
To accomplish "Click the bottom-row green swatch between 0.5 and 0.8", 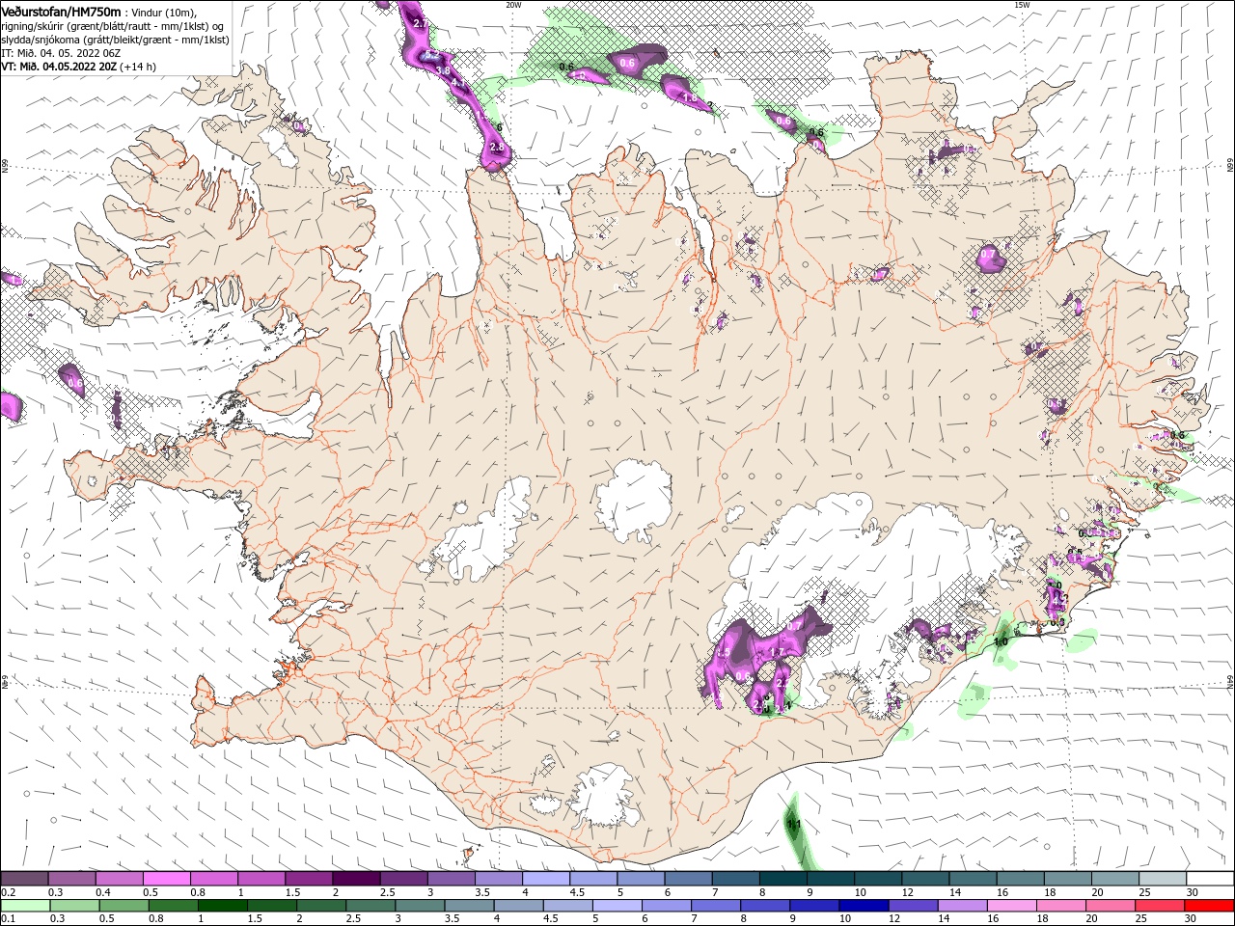I will [124, 906].
